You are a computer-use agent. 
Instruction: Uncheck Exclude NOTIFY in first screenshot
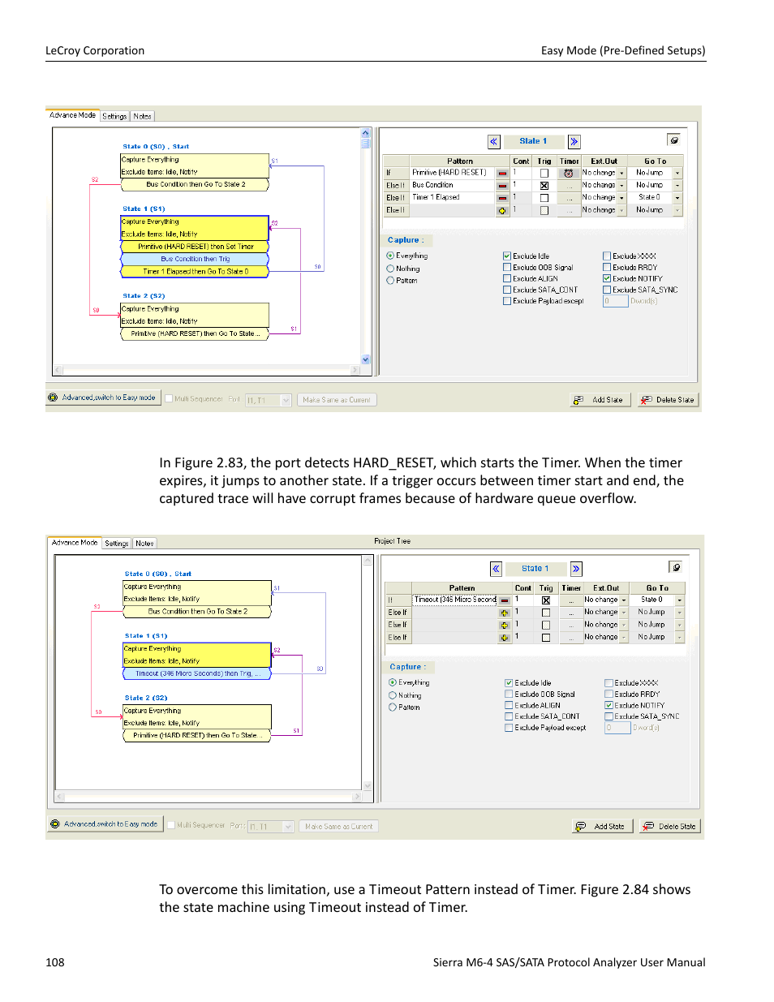coord(607,278)
